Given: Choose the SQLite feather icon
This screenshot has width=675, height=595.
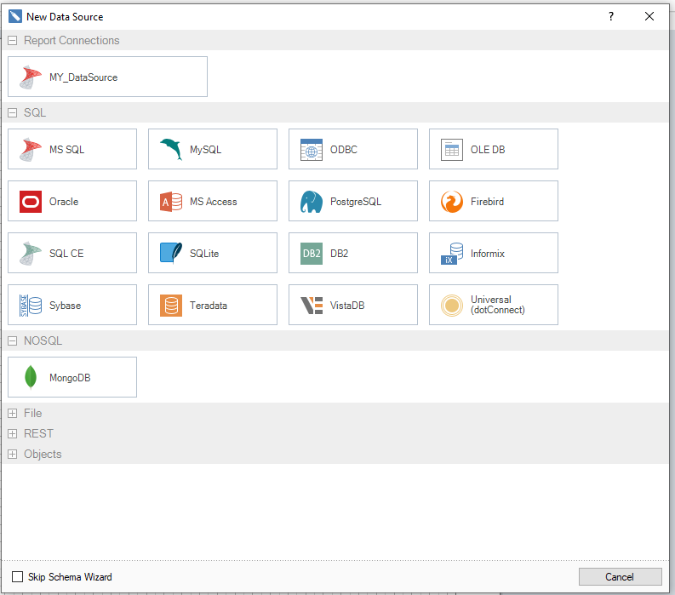Looking at the screenshot, I should (x=171, y=253).
